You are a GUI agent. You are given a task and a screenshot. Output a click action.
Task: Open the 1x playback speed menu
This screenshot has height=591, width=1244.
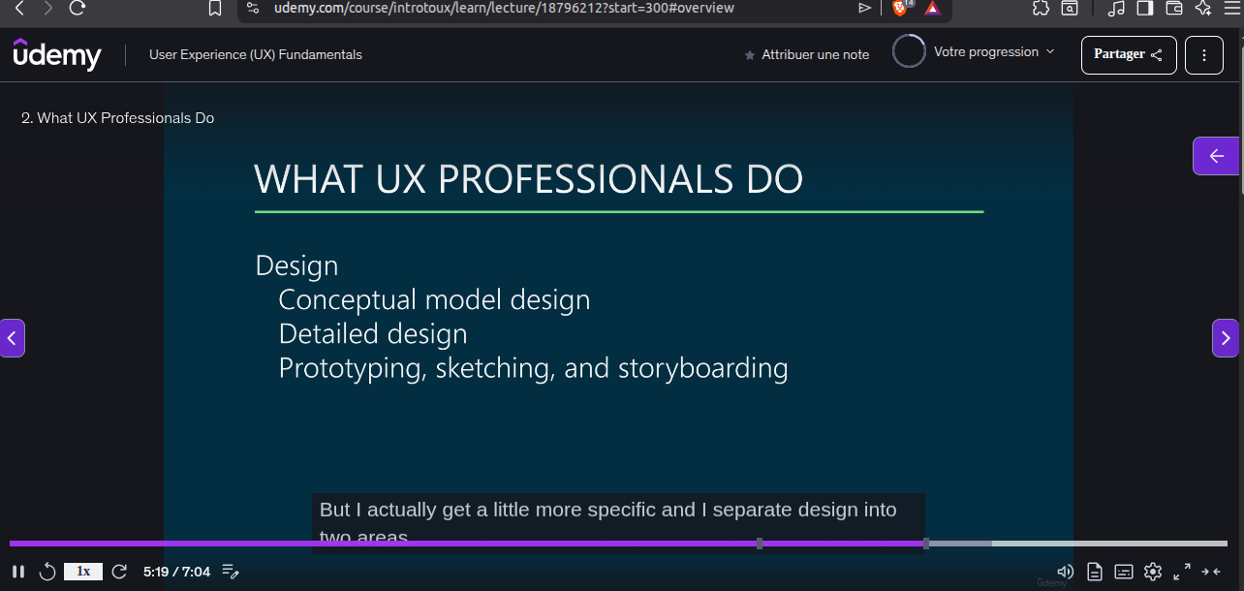coord(83,572)
